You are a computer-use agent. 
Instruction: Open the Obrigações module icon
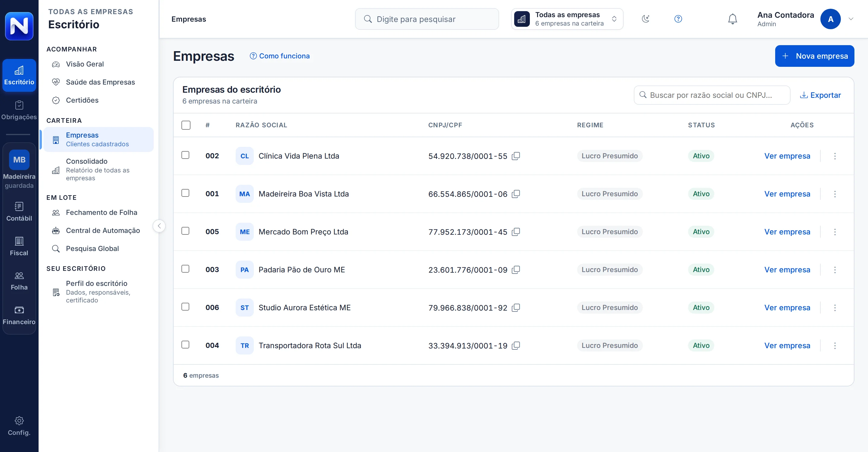pyautogui.click(x=19, y=110)
